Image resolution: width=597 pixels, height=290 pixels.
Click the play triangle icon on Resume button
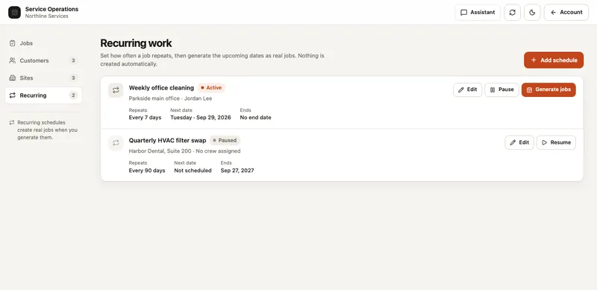pyautogui.click(x=545, y=142)
